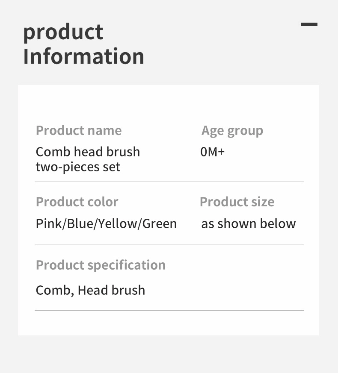Click "Head brush" under Product specification
Image resolution: width=338 pixels, height=373 pixels.
pyautogui.click(x=111, y=290)
